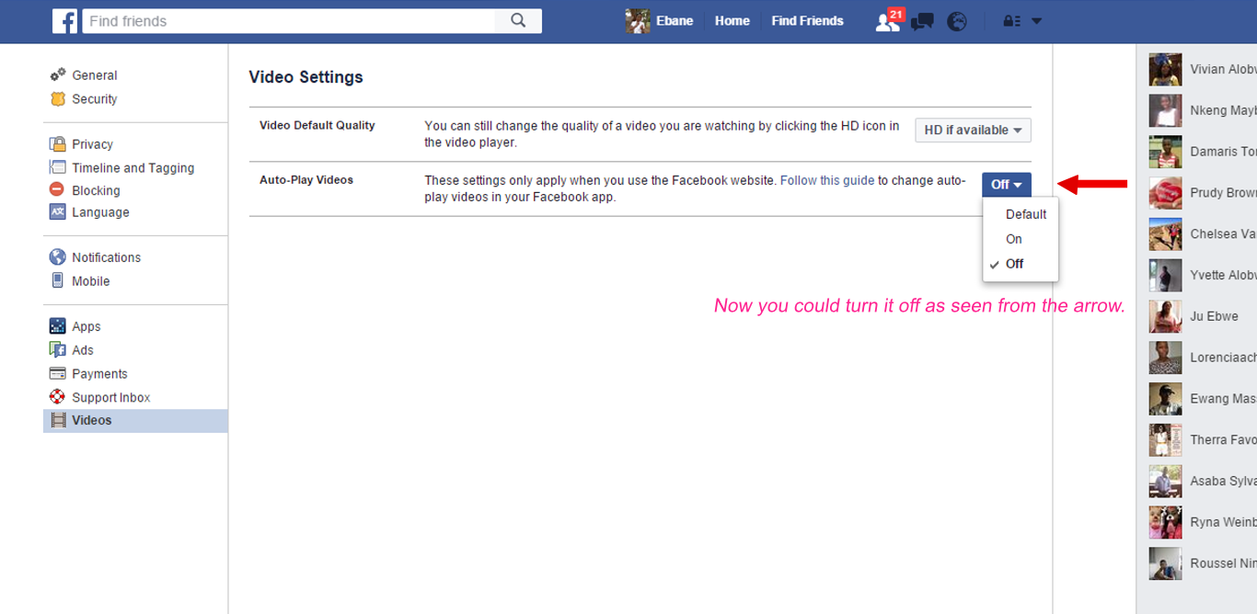Screen dimensions: 1257x614
Task: Click the Timeline and Tagging icon
Action: click(58, 167)
